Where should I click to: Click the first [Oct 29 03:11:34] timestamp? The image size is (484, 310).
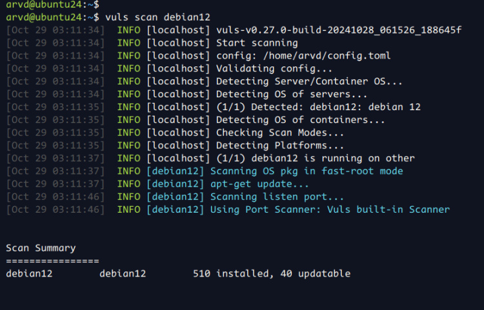[55, 30]
